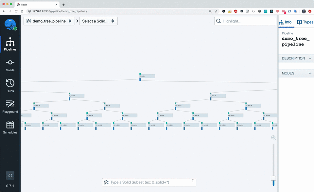The height and width of the screenshot is (192, 314).
Task: Select the 25_solid node
Action: point(235,115)
